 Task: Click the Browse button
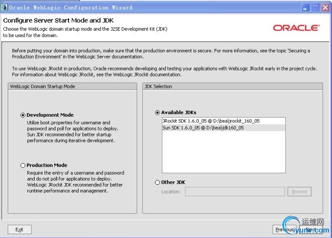299,191
